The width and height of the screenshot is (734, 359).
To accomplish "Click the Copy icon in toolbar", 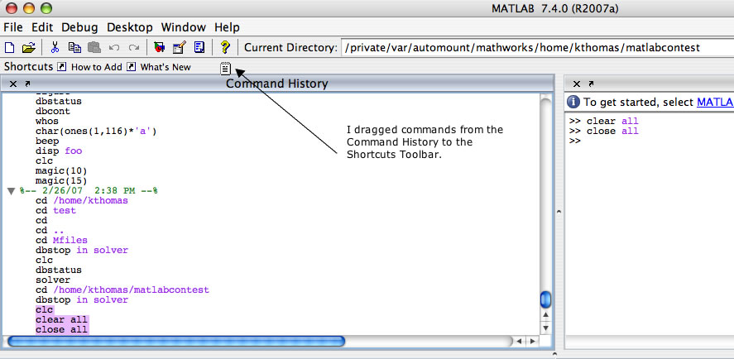I will tap(74, 48).
